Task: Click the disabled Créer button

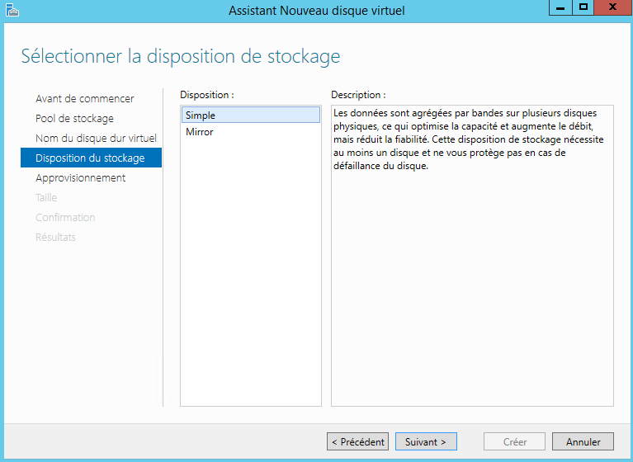Action: pyautogui.click(x=514, y=442)
